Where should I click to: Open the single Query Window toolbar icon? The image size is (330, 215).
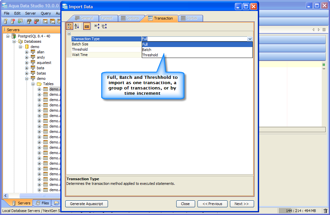tap(45, 21)
